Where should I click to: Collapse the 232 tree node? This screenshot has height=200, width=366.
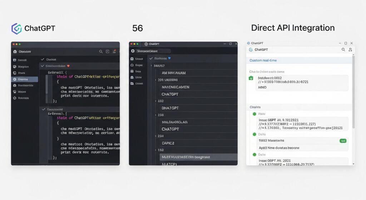point(156,101)
